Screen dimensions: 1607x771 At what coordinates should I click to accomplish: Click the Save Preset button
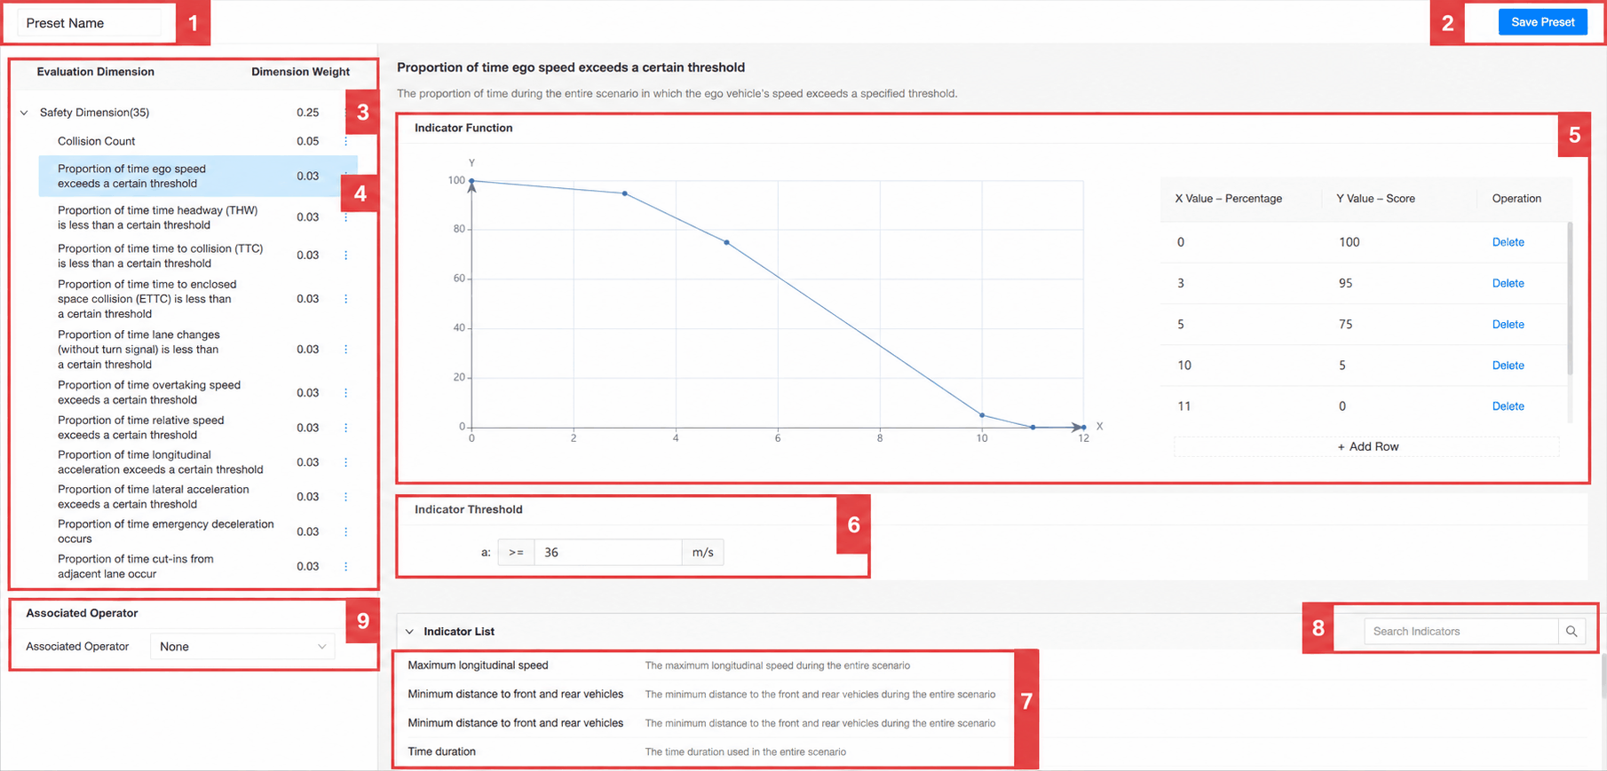point(1542,22)
